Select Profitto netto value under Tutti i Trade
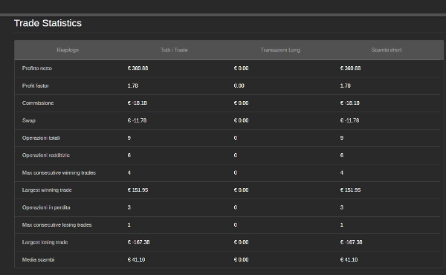This screenshot has width=446, height=275. pos(138,68)
